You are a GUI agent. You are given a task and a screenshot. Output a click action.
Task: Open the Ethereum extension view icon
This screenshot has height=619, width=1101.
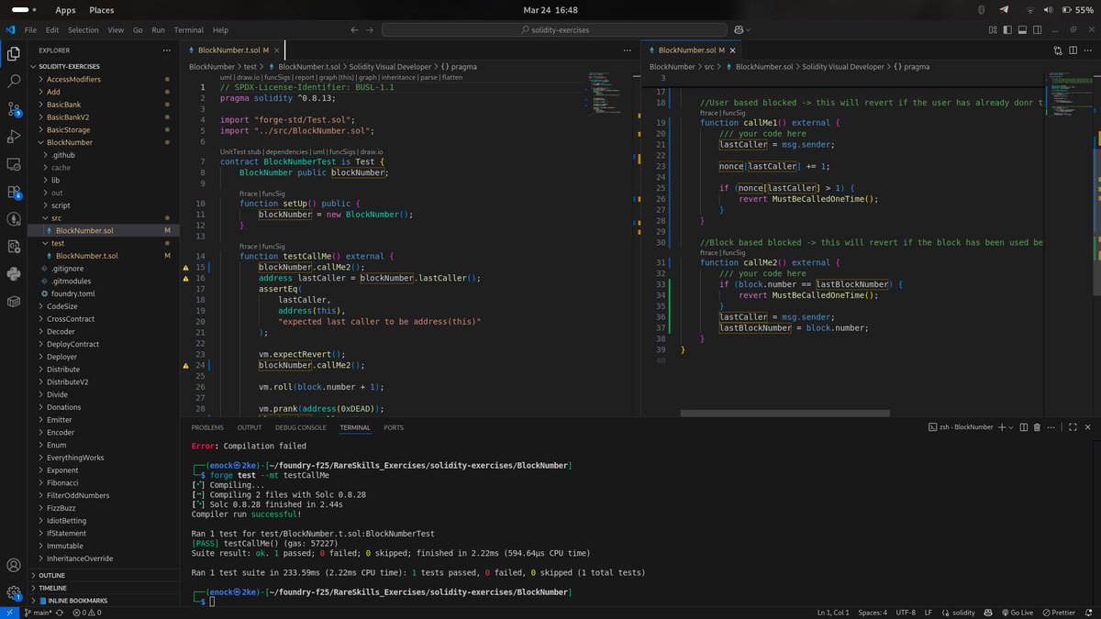[14, 219]
